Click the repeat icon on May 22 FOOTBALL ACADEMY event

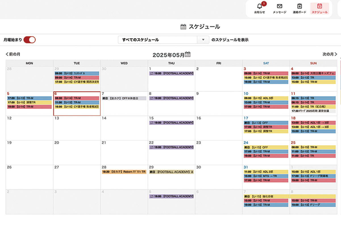click(152, 147)
